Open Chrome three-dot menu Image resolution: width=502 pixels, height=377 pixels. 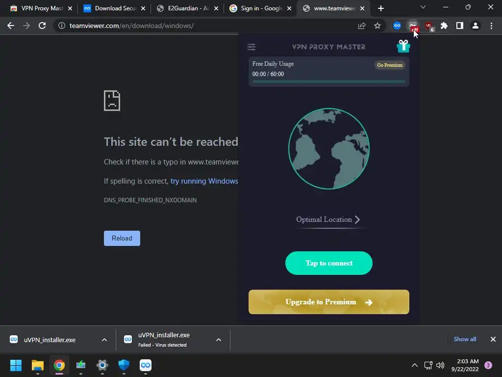(x=491, y=26)
